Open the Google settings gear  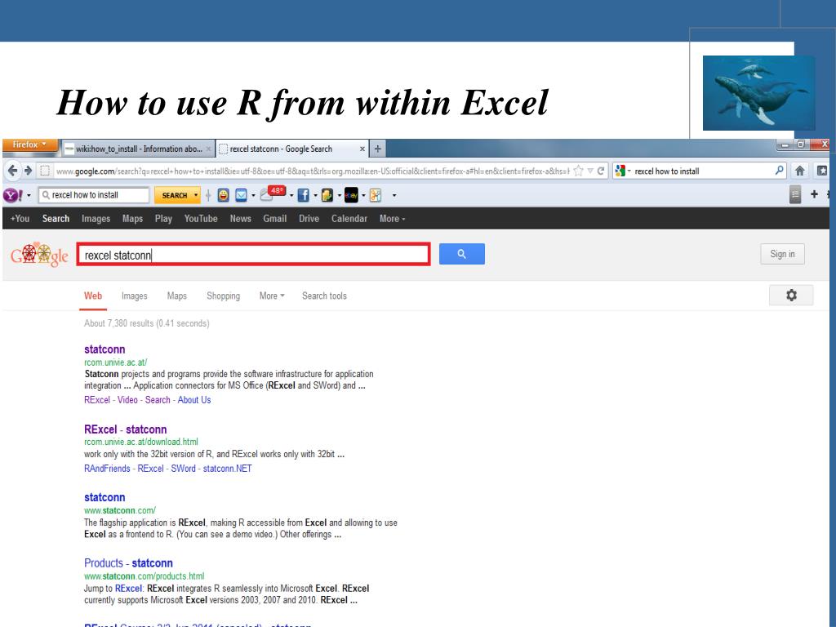(x=790, y=295)
